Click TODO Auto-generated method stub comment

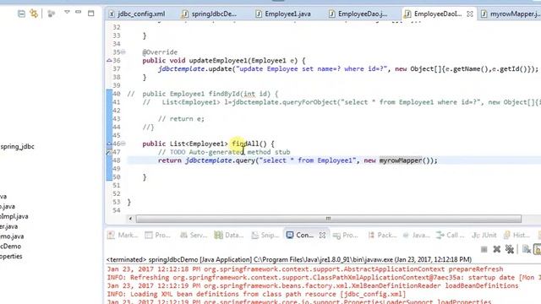coord(224,152)
